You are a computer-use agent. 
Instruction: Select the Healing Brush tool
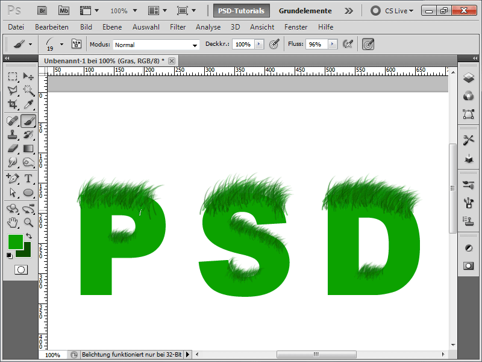click(x=13, y=121)
